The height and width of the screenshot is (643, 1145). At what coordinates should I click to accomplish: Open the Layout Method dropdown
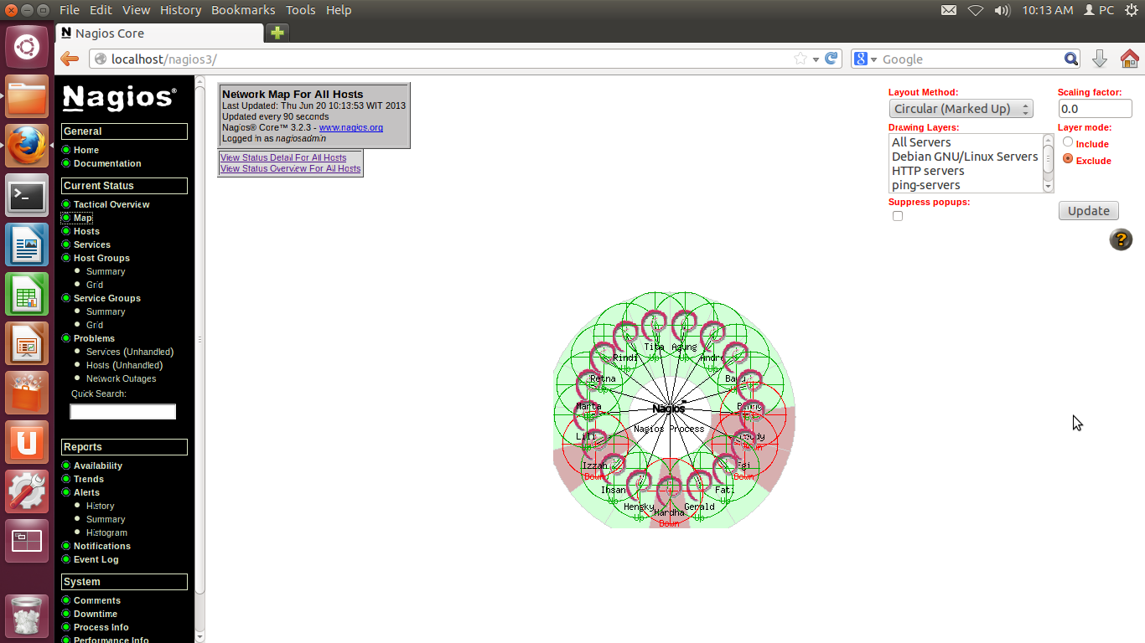961,109
